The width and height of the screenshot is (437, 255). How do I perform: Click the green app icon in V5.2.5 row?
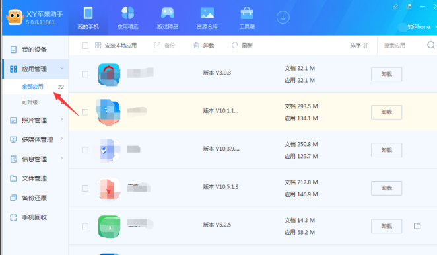(x=109, y=227)
